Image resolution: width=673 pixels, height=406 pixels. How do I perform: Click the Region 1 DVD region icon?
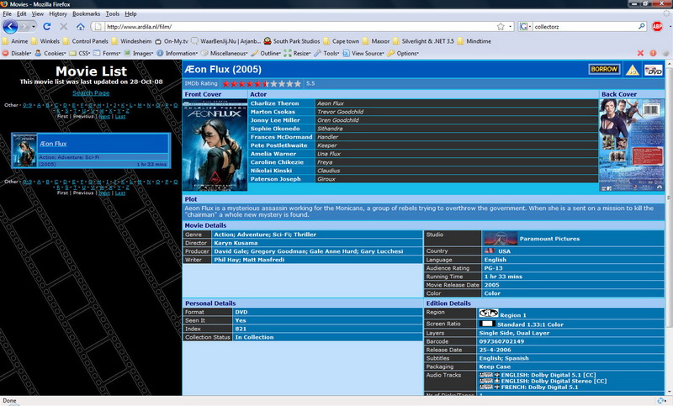tap(489, 314)
